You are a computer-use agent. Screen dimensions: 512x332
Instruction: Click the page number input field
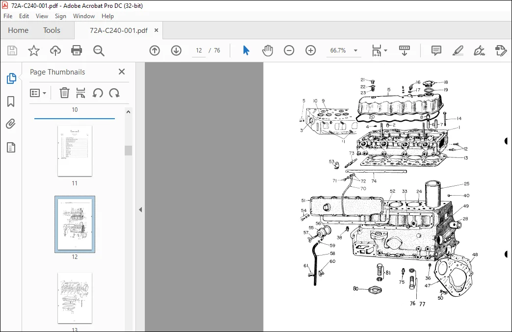[199, 51]
